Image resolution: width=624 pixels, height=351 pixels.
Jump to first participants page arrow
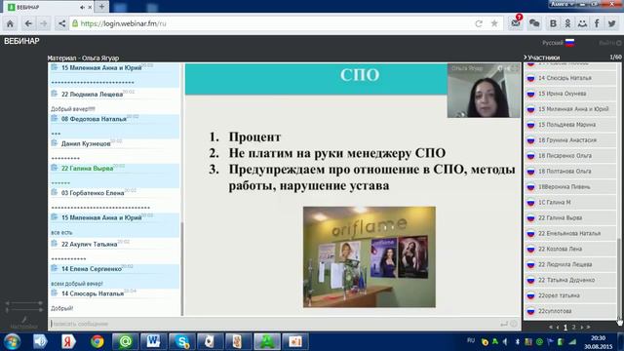tap(551, 328)
